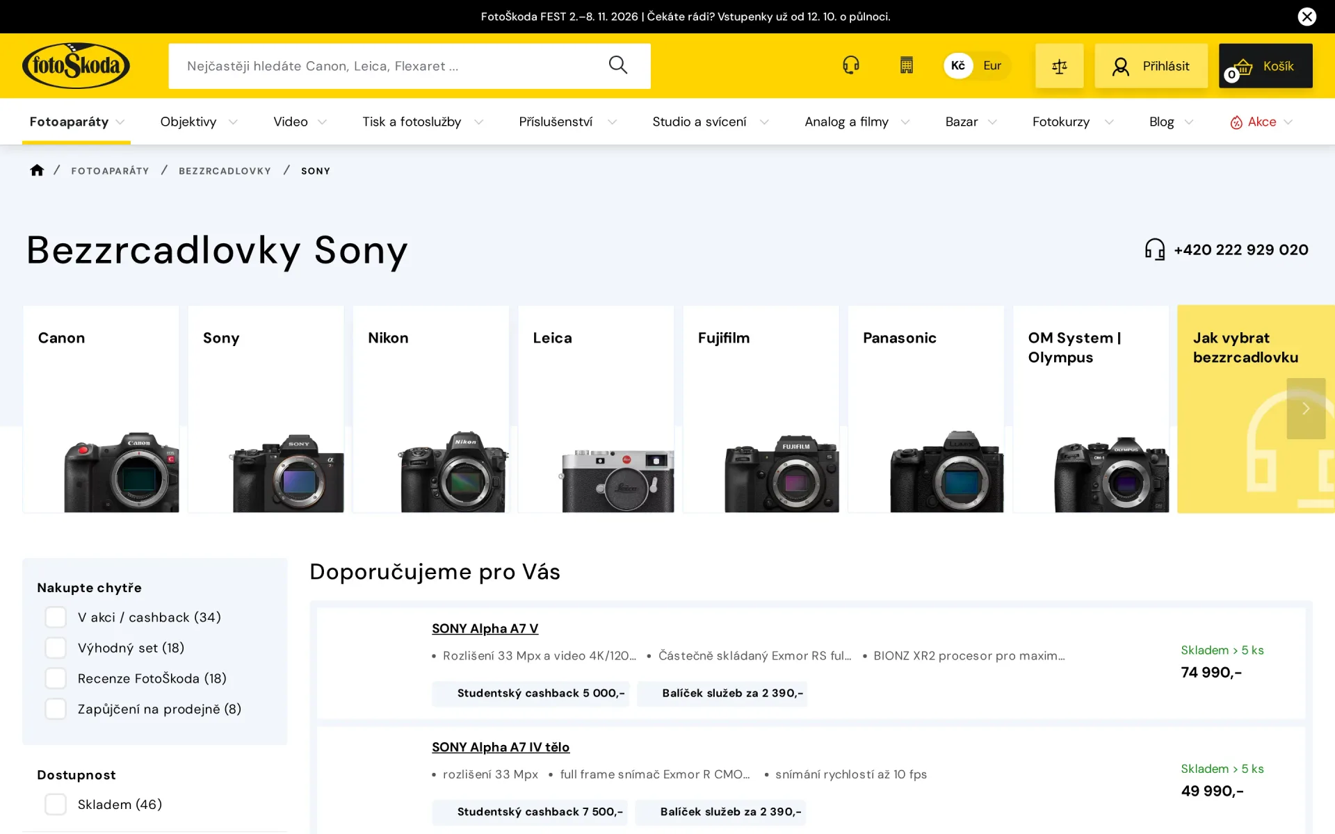1335x834 pixels.
Task: Select the Nikon brand card
Action: point(430,409)
